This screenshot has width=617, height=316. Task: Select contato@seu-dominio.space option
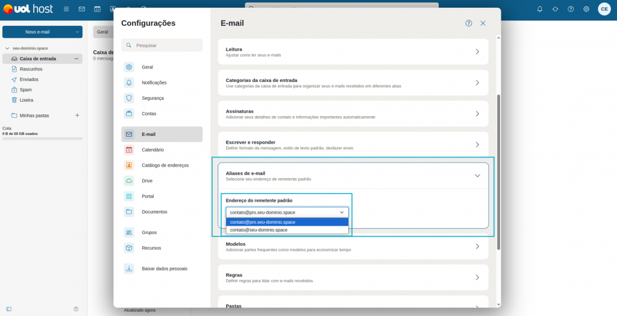pyautogui.click(x=287, y=230)
